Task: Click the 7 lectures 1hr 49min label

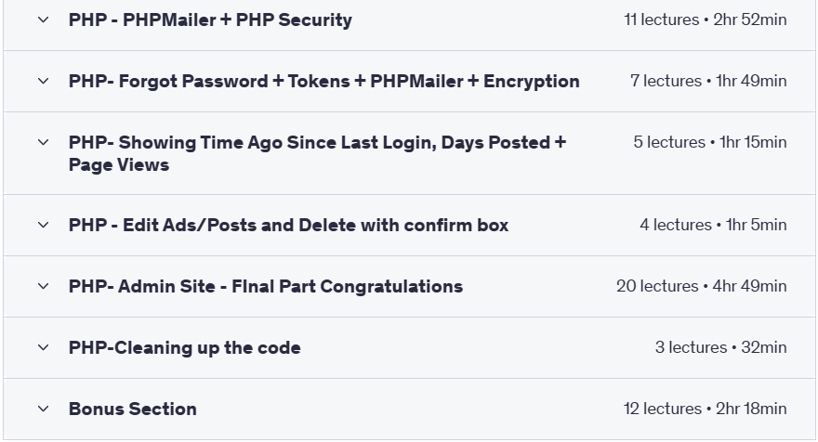Action: [x=708, y=82]
